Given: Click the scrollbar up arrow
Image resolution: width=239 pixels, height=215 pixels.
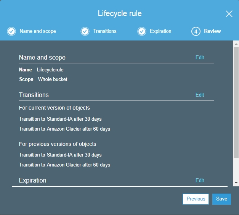Looking at the screenshot, I should click(x=236, y=44).
